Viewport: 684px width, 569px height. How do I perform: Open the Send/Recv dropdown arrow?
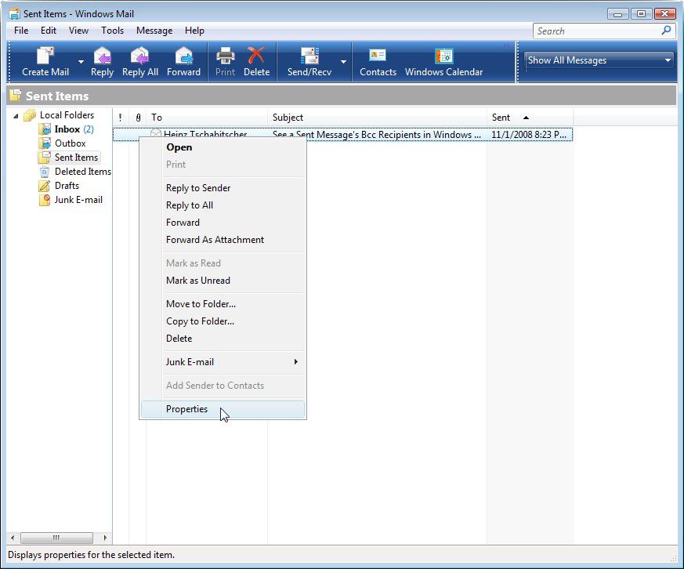[x=344, y=62]
